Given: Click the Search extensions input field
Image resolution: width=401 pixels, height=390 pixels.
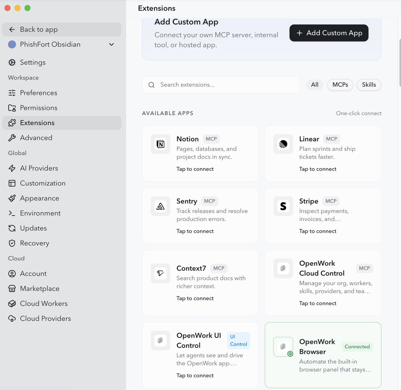Looking at the screenshot, I should click(221, 85).
